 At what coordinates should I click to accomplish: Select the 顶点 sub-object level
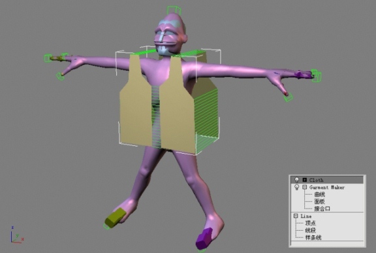click(311, 223)
